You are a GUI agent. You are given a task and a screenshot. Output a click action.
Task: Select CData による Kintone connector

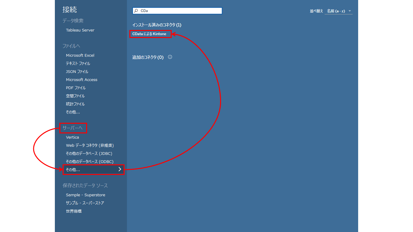click(149, 34)
